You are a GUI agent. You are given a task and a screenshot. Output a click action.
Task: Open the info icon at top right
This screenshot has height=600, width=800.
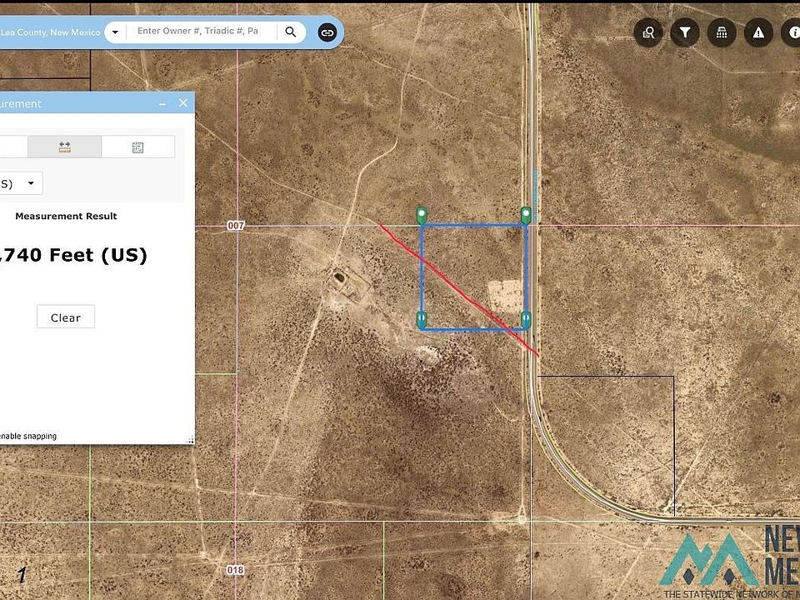[790, 32]
